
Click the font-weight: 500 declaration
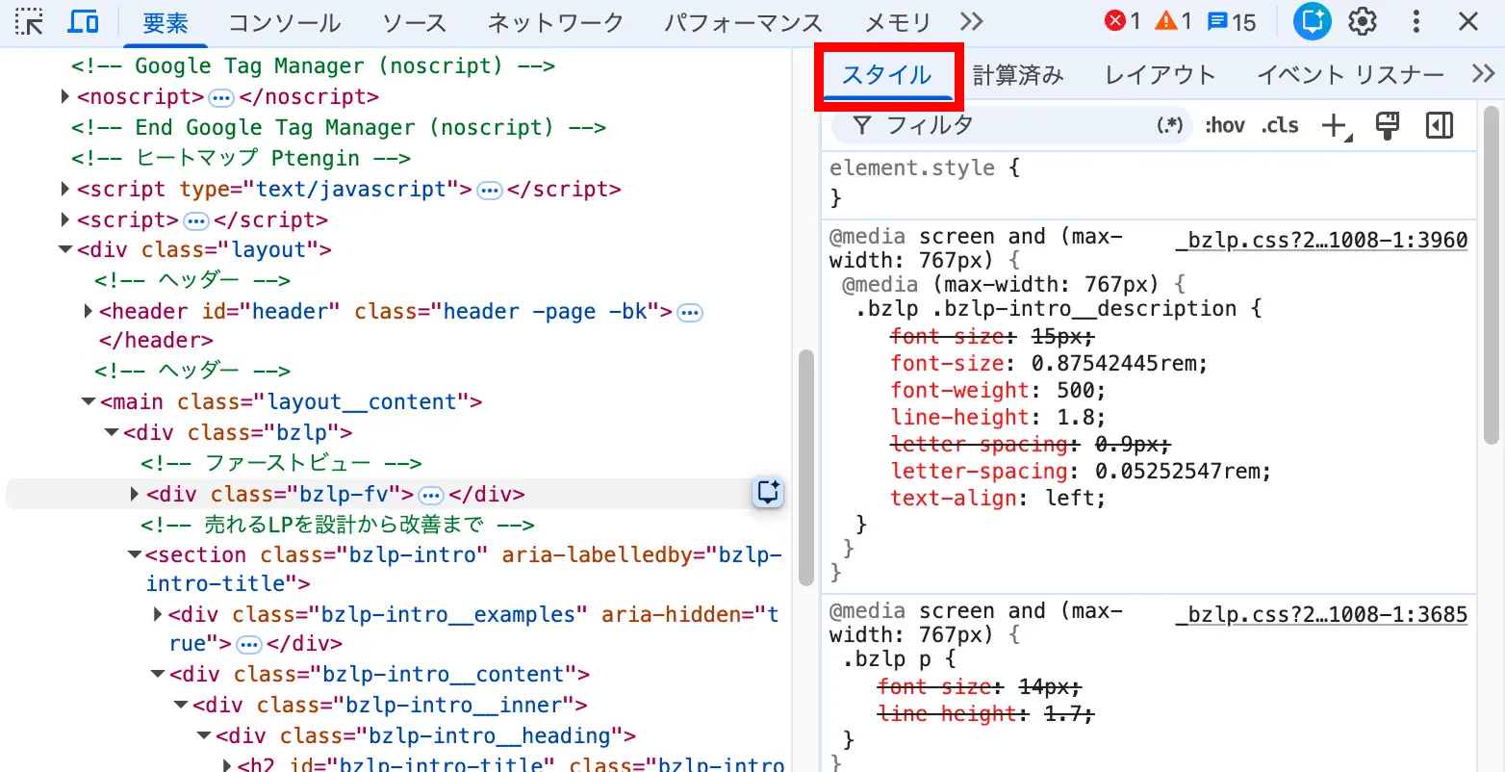click(998, 390)
